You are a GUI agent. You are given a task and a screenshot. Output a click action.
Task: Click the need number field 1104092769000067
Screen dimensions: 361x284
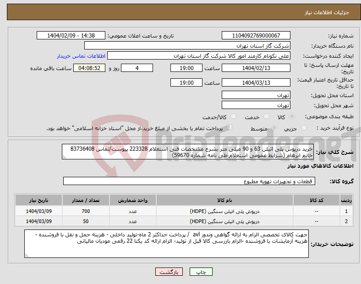(x=256, y=35)
